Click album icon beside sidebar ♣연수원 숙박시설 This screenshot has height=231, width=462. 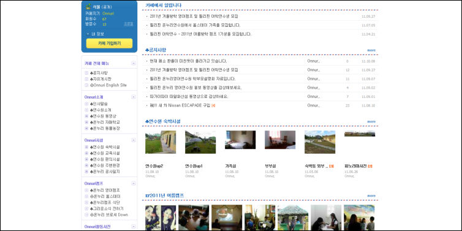pyautogui.click(x=86, y=147)
